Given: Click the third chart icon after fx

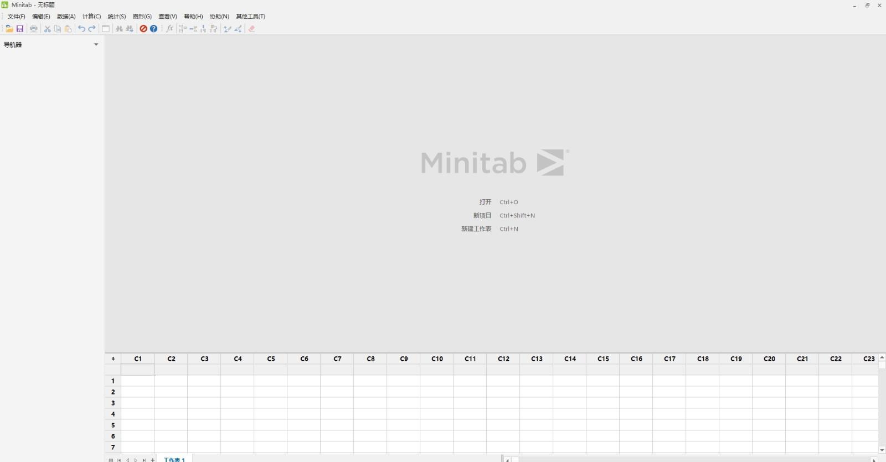Looking at the screenshot, I should click(x=203, y=29).
